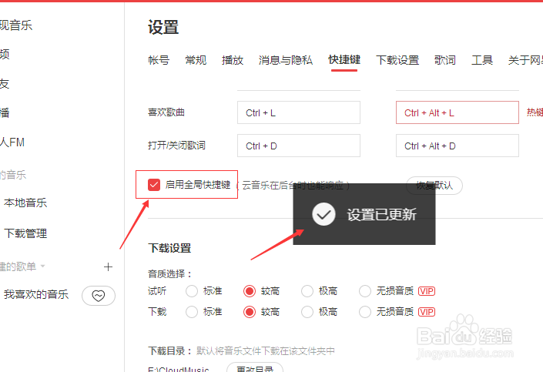Image resolution: width=543 pixels, height=372 pixels.
Task: Select 试听 标准 quality radio
Action: (x=192, y=291)
